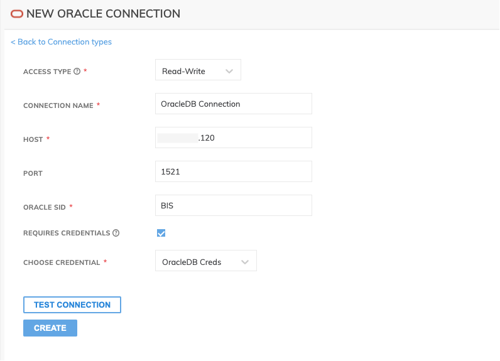The height and width of the screenshot is (361, 500).
Task: Click the Create button
Action: (50, 328)
